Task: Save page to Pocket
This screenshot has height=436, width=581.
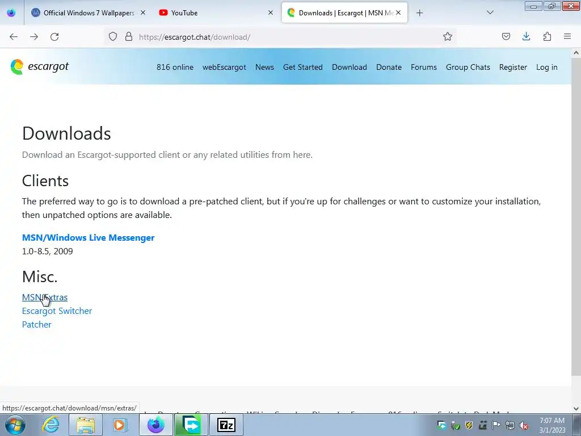Action: (506, 36)
